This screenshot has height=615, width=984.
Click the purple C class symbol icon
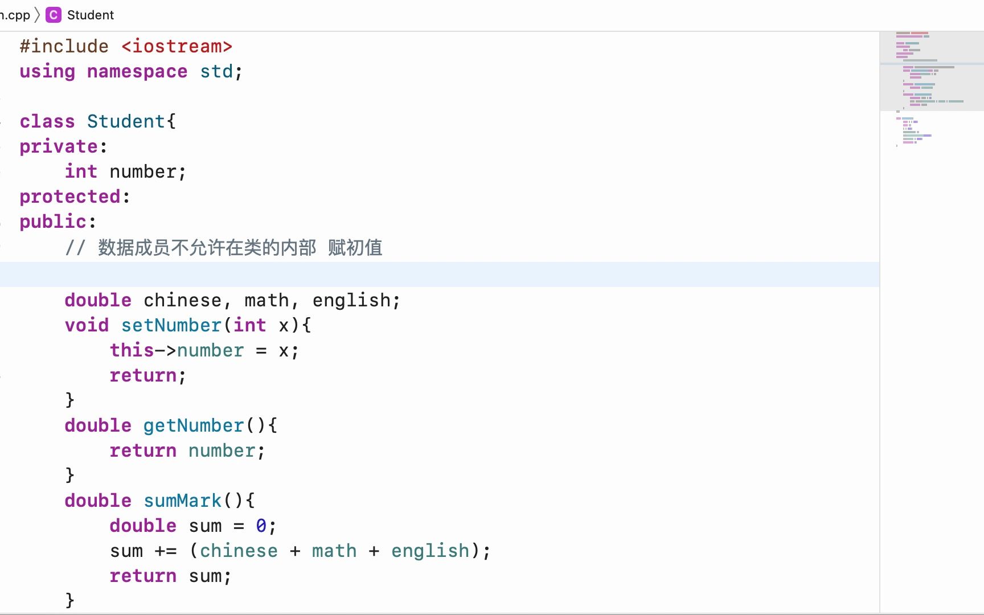(54, 15)
